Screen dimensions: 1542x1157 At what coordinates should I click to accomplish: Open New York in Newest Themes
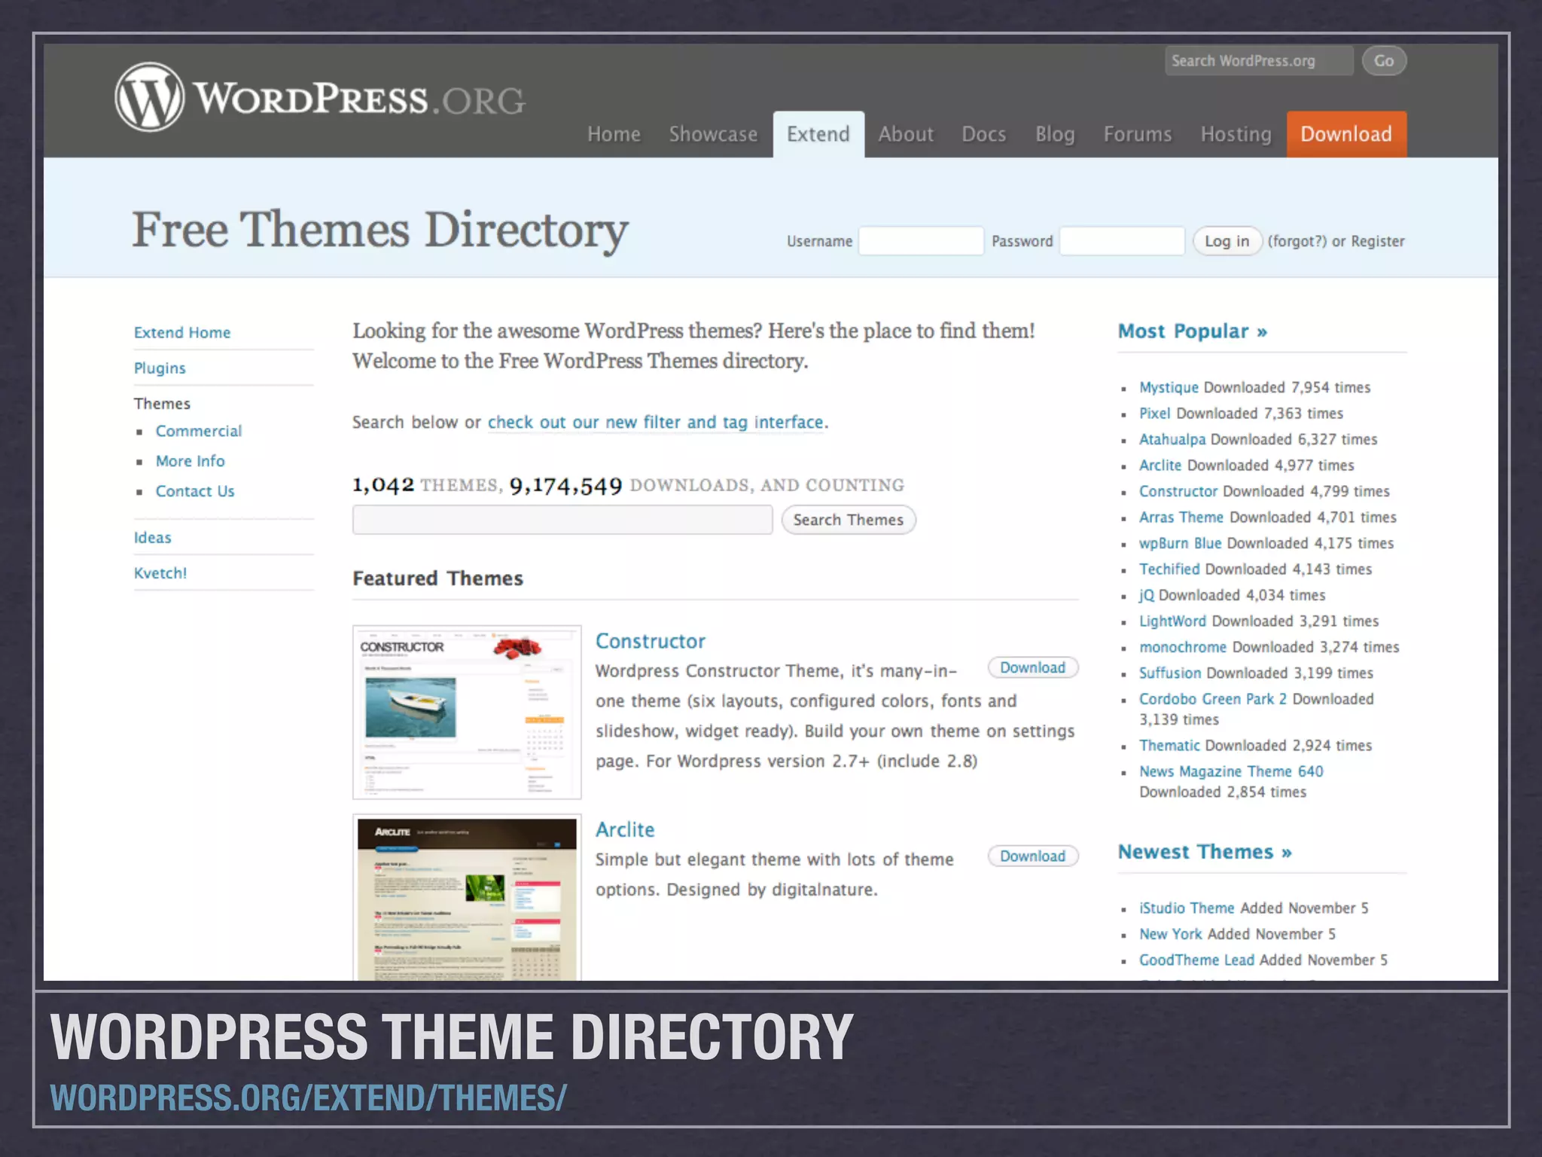(1170, 934)
